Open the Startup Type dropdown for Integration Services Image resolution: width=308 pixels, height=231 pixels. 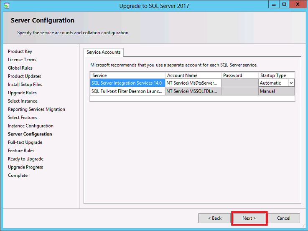coord(291,83)
